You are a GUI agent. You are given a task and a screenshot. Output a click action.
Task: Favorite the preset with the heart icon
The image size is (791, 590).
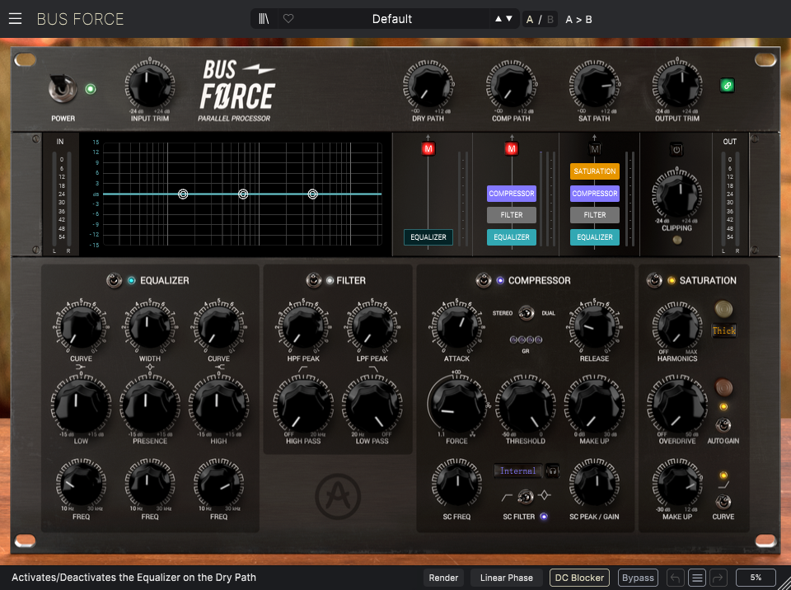point(288,19)
